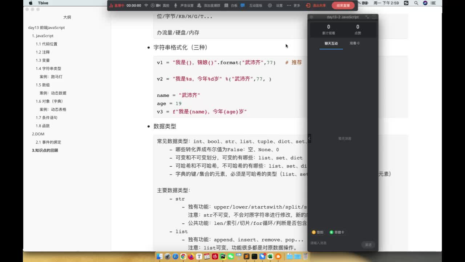Viewport: 465px width, 262px height.
Task: Select outline item '2.DOM'
Action: pyautogui.click(x=38, y=134)
